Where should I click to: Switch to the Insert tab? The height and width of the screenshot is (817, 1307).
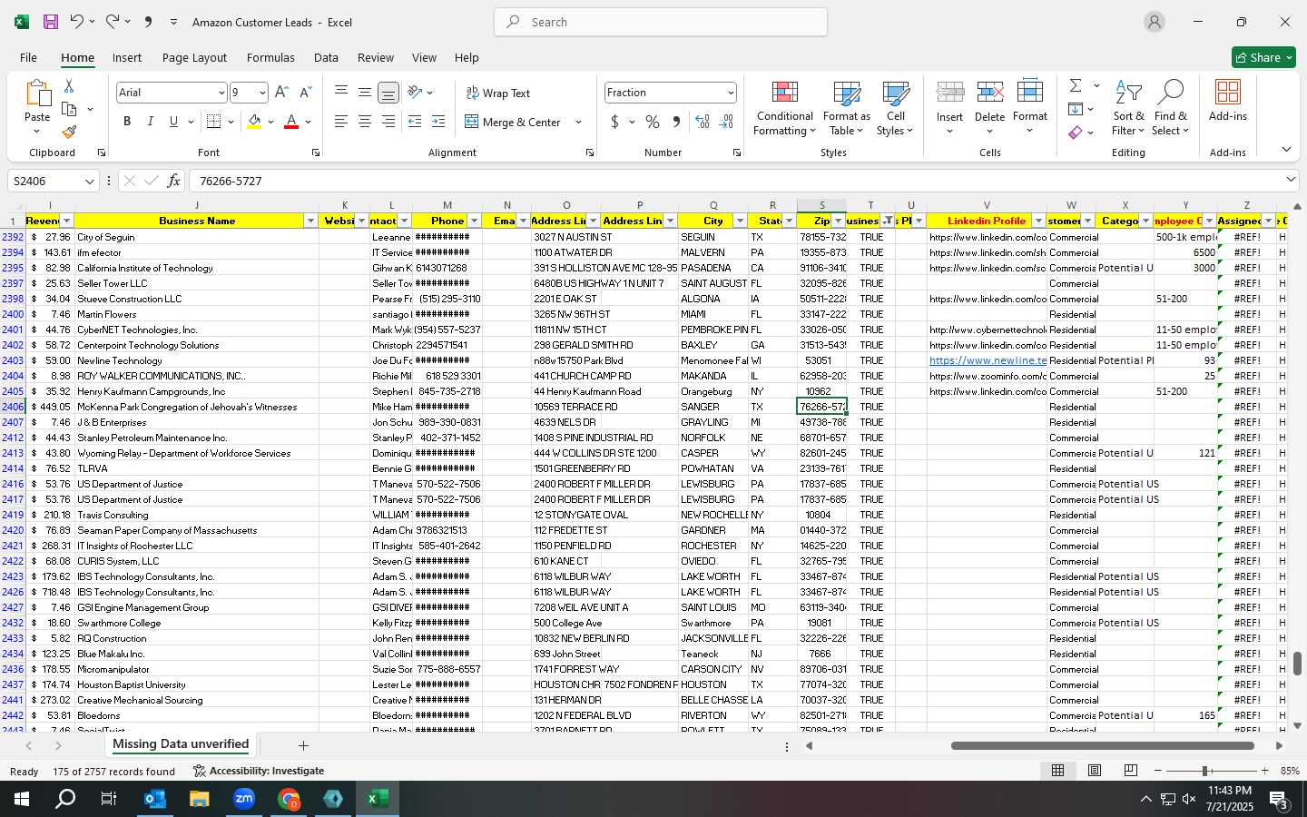pyautogui.click(x=127, y=57)
